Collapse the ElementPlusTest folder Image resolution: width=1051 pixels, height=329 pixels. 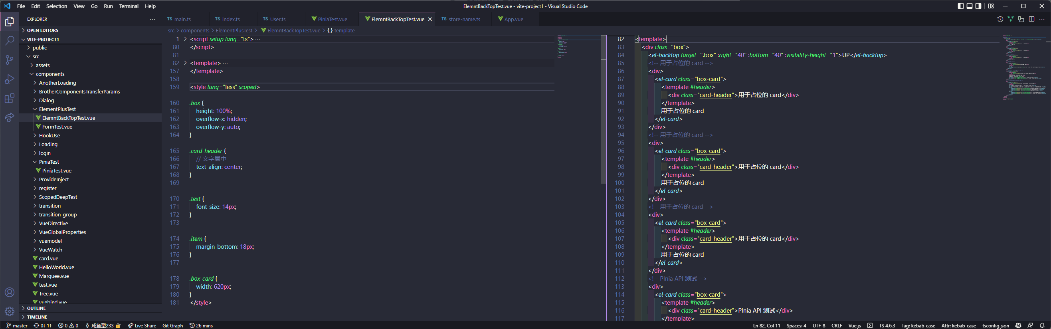(x=91, y=109)
